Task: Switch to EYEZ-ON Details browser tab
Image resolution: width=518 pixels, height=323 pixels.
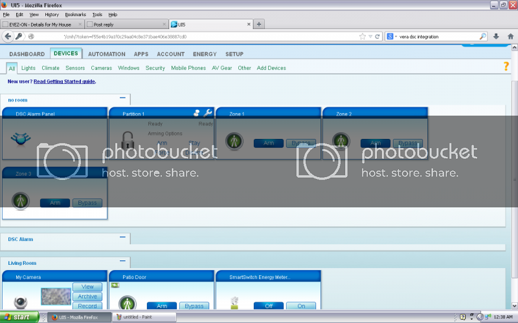Action: [x=42, y=25]
